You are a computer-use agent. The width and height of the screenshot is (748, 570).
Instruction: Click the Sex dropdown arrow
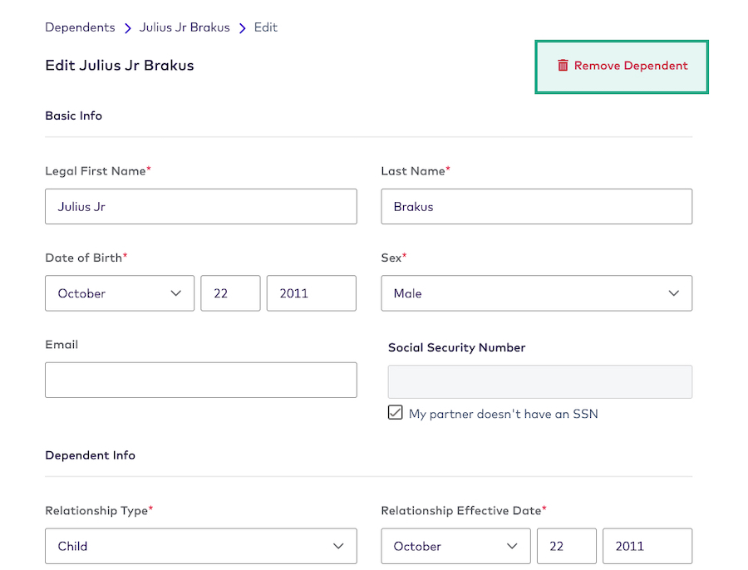pos(674,293)
